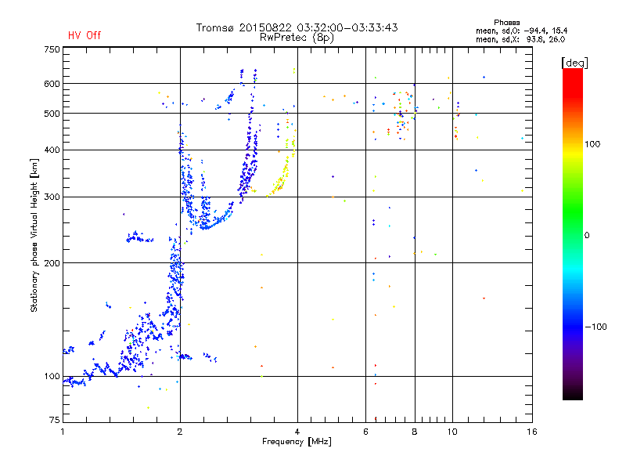Click the plot title 'Tromsø 20150822 03:32:00-03:33:43'

[297, 27]
